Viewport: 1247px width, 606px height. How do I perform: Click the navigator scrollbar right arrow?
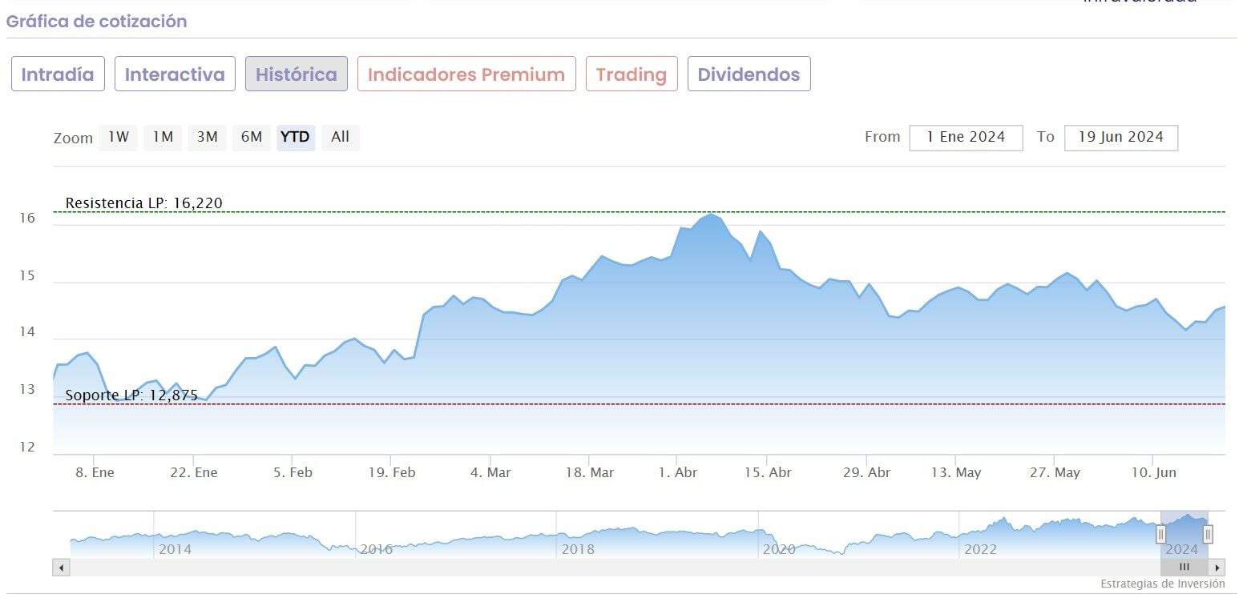coord(1217,568)
